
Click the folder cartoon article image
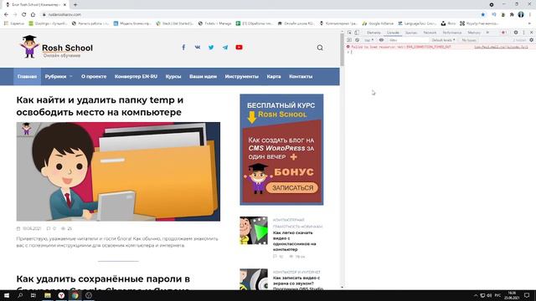(118, 171)
